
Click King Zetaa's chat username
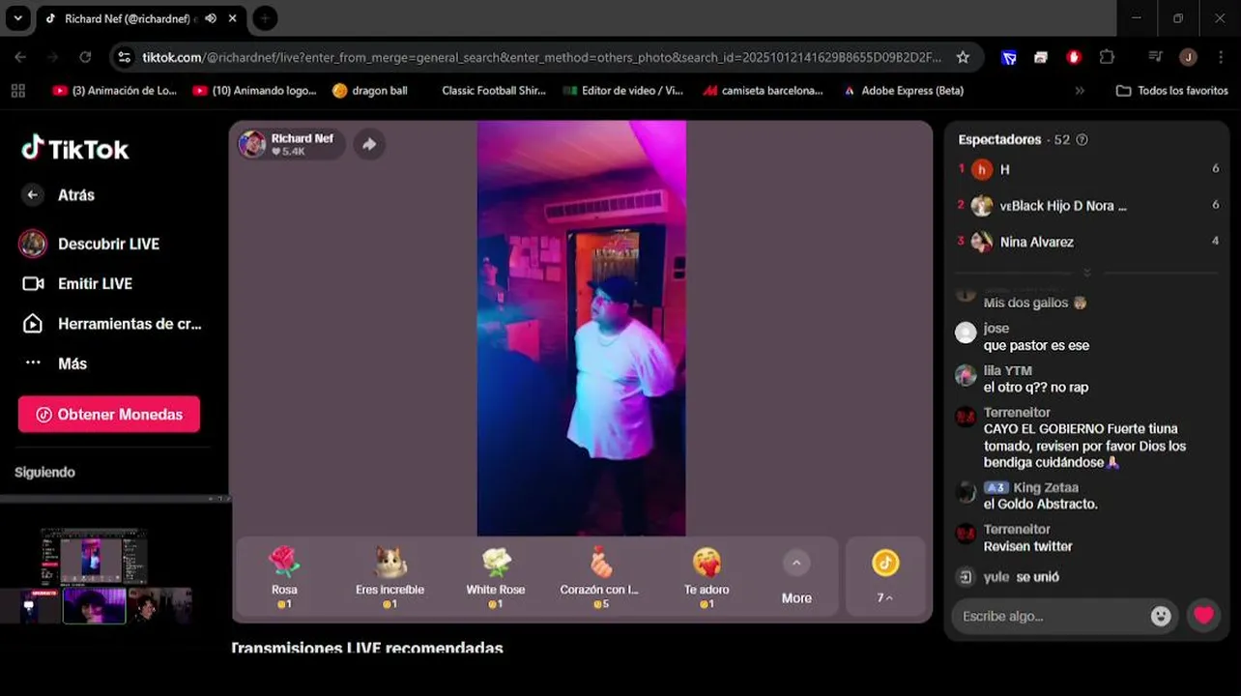[1046, 488]
